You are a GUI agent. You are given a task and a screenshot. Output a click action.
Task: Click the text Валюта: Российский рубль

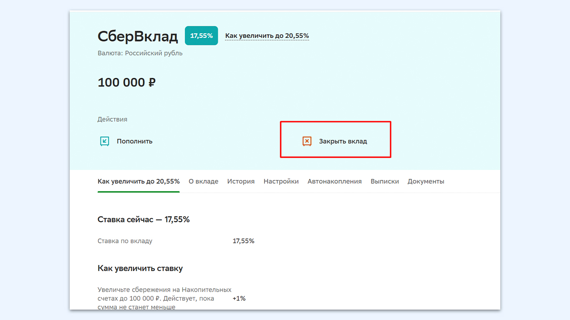[x=140, y=53]
